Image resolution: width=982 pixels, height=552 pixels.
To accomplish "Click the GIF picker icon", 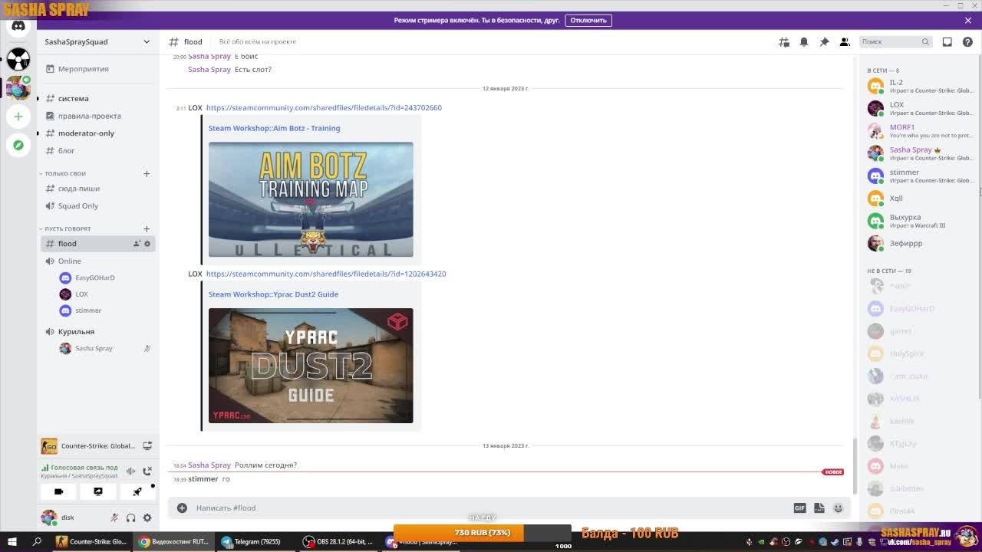I will click(x=799, y=508).
